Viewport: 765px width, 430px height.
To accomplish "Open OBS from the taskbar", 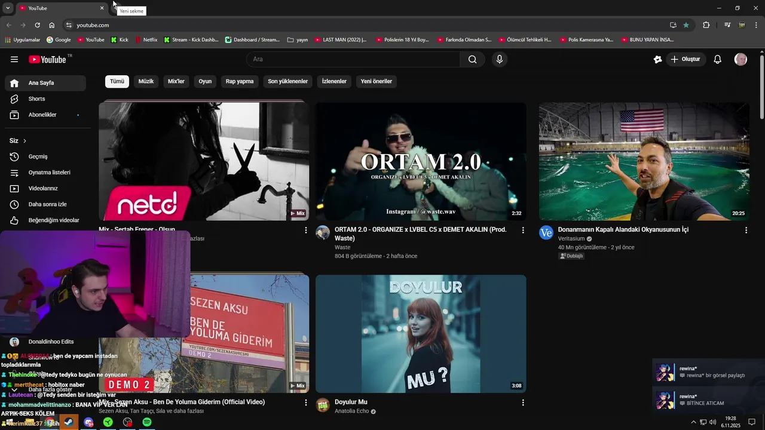I will (x=127, y=422).
